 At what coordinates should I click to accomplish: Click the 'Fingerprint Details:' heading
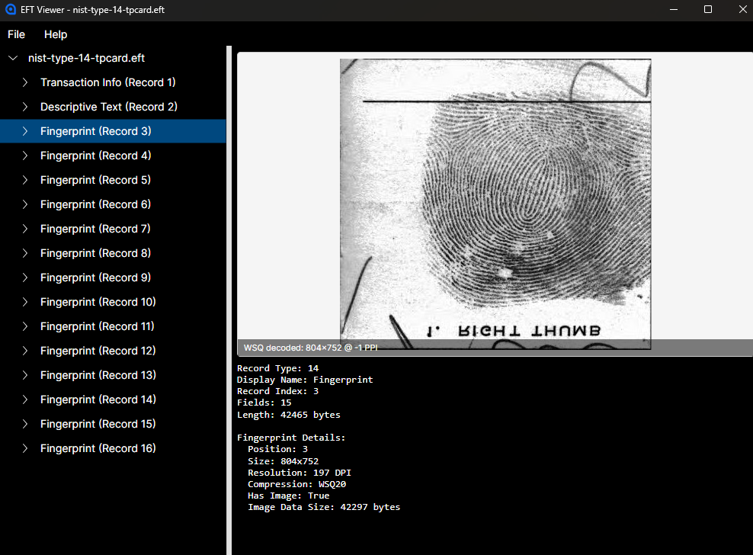[x=291, y=438]
